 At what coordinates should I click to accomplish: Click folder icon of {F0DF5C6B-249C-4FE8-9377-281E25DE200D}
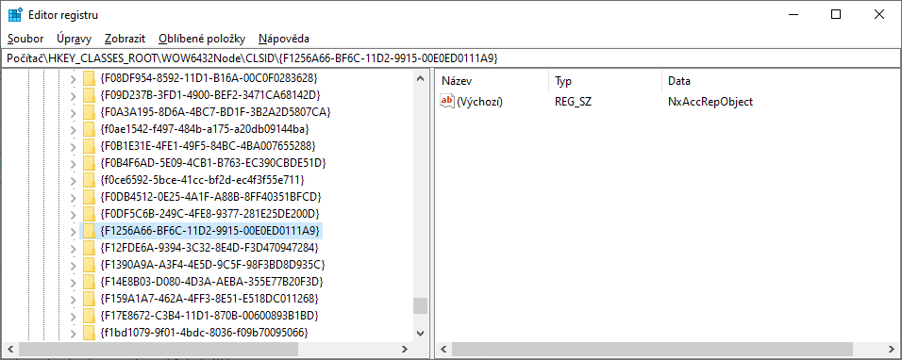89,214
